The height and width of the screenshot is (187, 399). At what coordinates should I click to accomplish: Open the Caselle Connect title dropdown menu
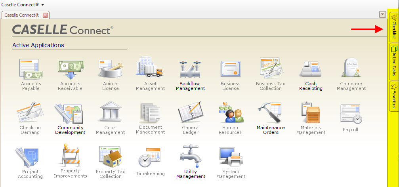coord(42,5)
